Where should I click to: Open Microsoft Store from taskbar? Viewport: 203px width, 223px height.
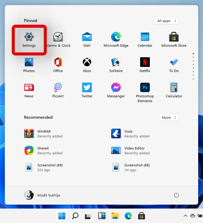(x=141, y=216)
